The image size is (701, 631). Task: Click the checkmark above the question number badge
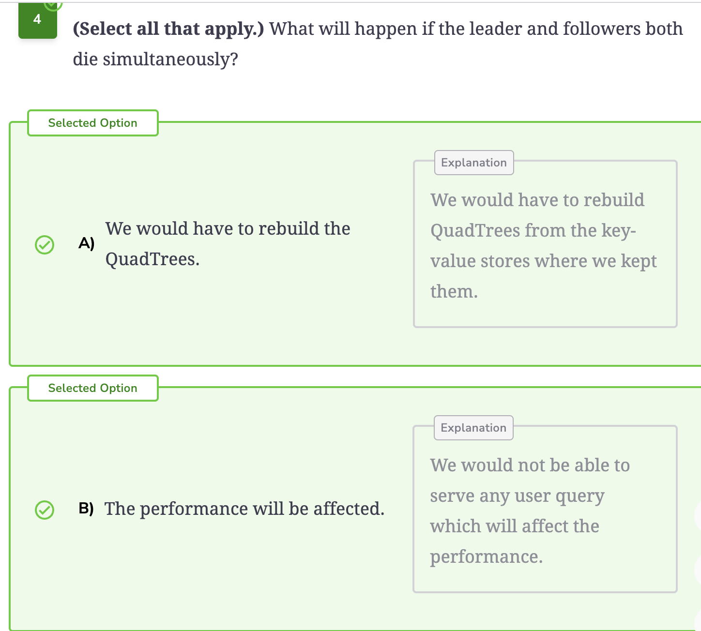pos(53,5)
